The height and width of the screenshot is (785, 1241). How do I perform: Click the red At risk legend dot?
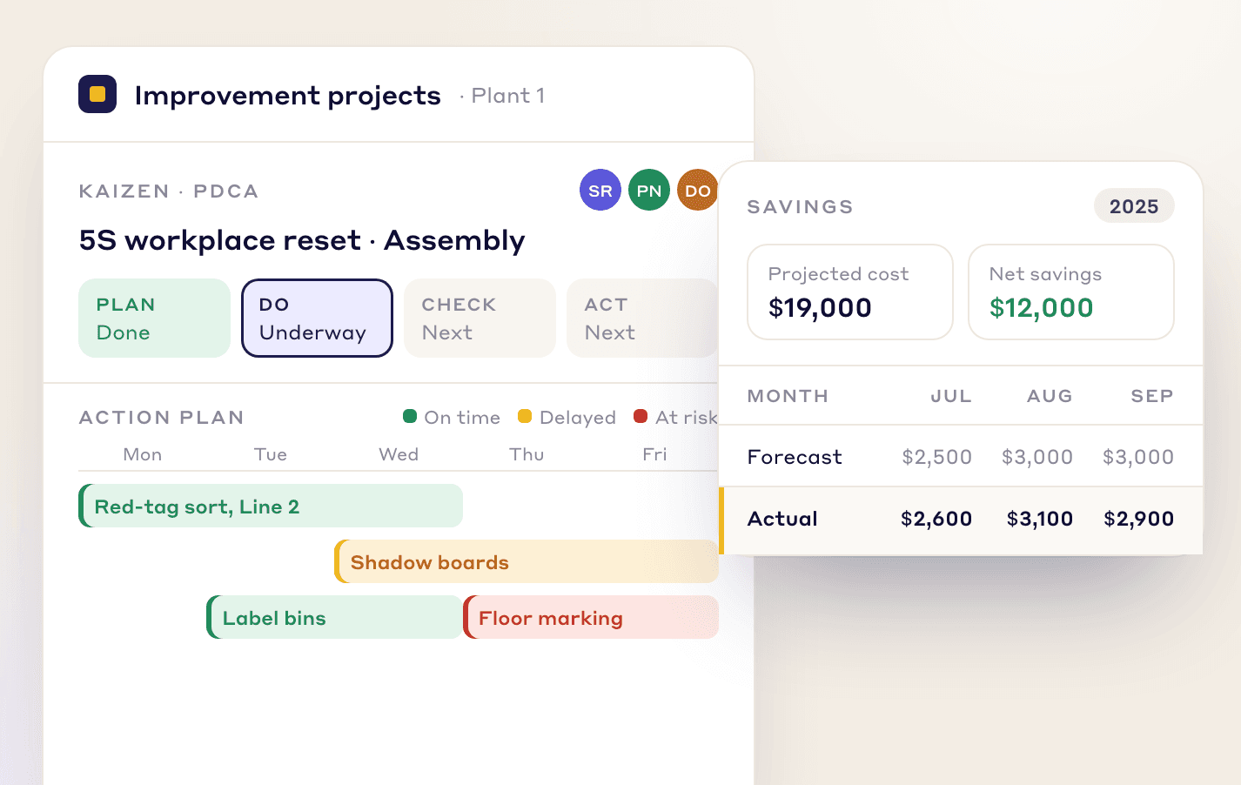[641, 416]
